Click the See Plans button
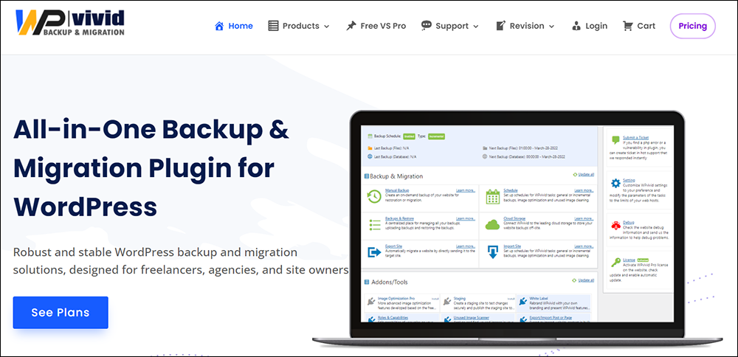The width and height of the screenshot is (738, 357). (x=61, y=312)
